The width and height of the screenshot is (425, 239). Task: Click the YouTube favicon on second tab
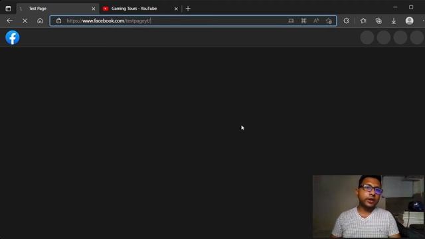(106, 9)
